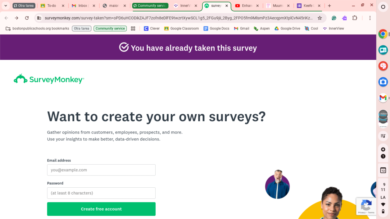The width and height of the screenshot is (390, 219).
Task: Launch Gmail from the shelf
Action: click(383, 98)
